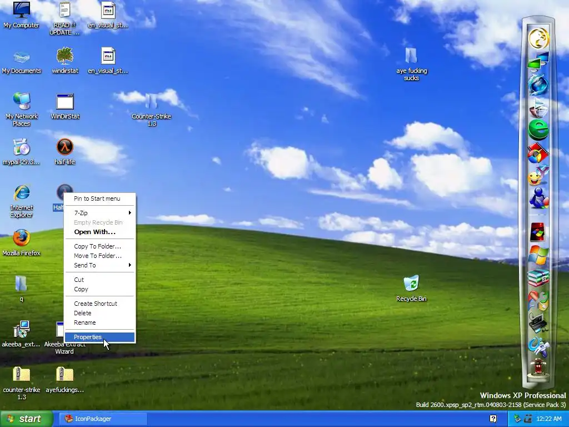Choose Delete in the context menu
The height and width of the screenshot is (427, 569).
tap(100, 313)
